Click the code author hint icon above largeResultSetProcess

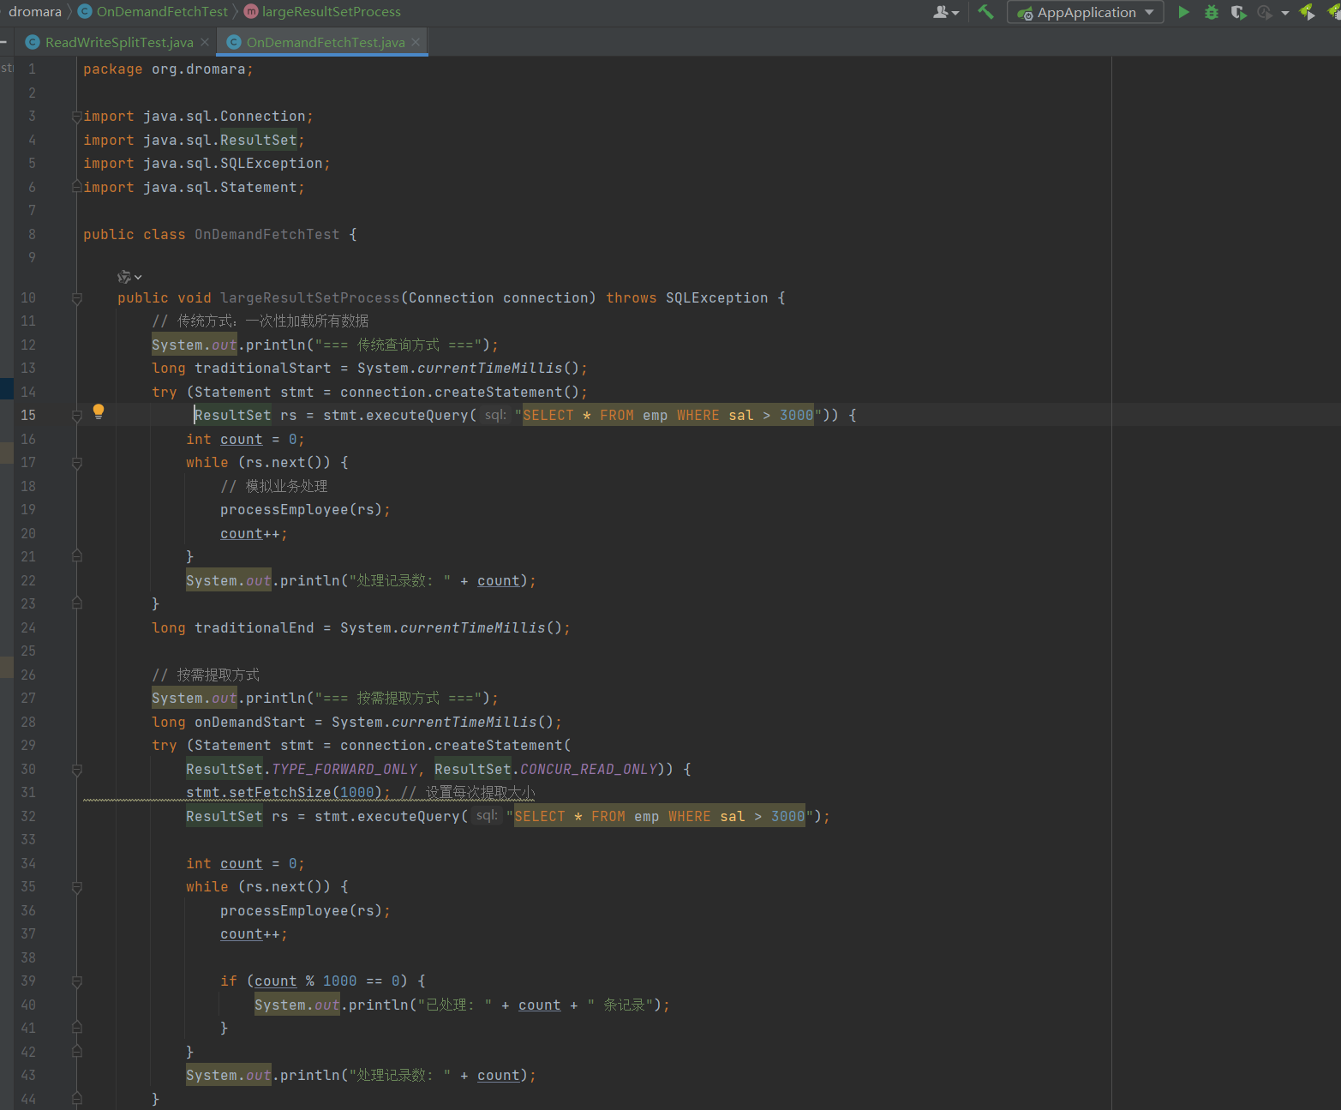coord(125,277)
